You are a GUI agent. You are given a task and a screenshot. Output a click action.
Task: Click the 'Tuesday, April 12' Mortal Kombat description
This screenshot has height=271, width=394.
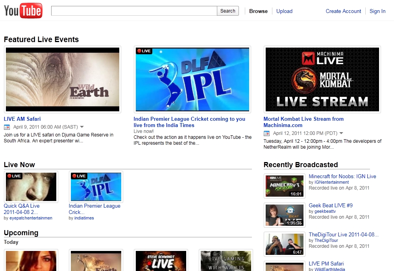(x=322, y=144)
